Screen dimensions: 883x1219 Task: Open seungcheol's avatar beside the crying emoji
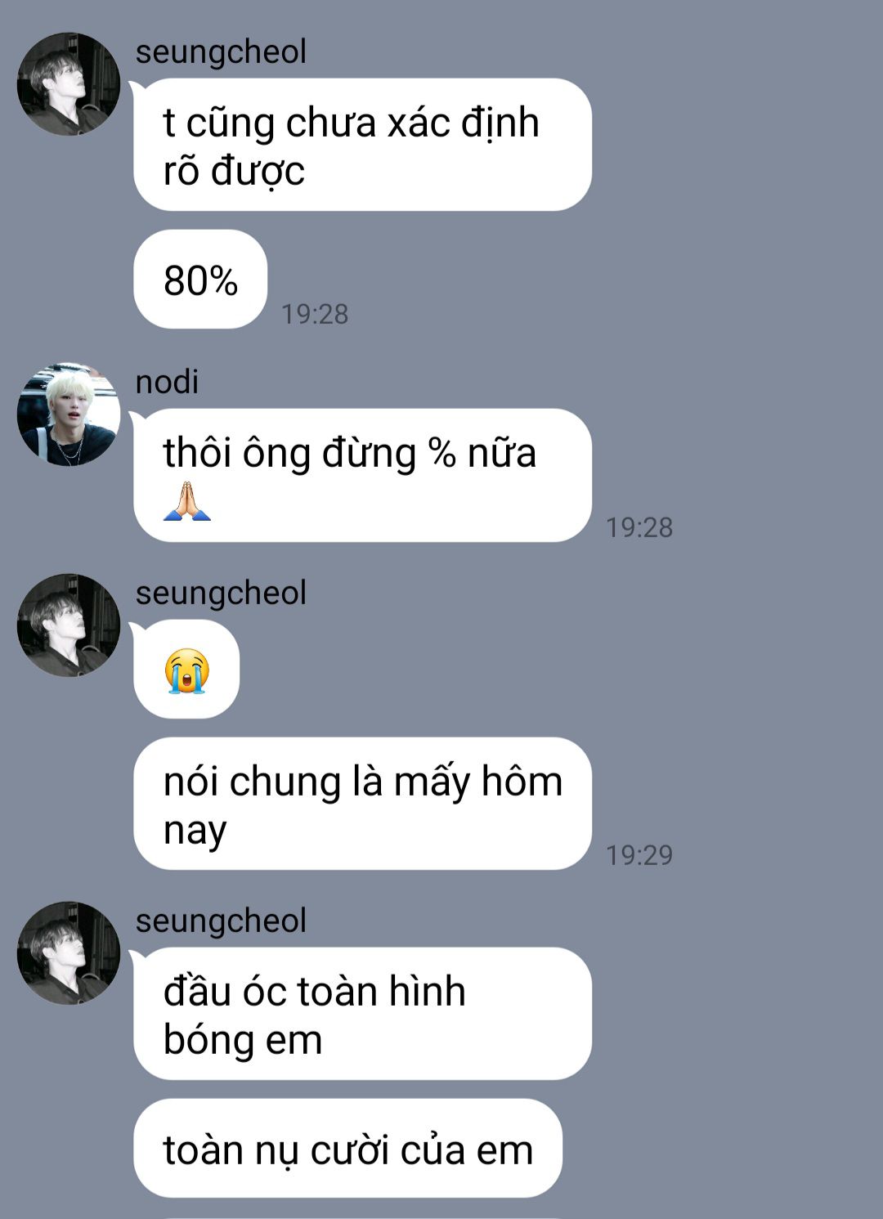click(x=69, y=625)
